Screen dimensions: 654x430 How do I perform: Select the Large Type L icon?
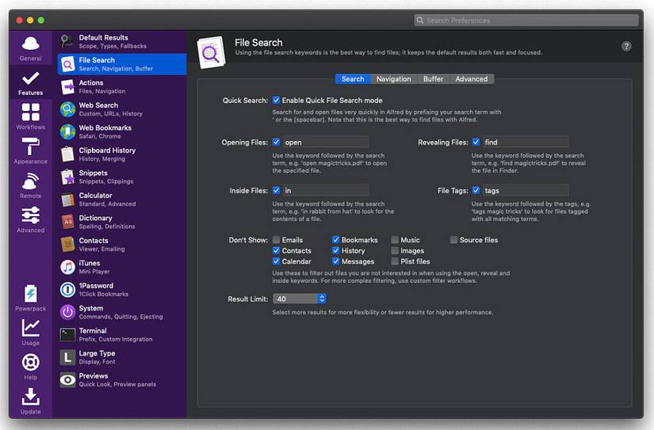click(67, 357)
